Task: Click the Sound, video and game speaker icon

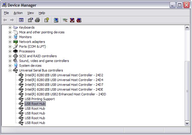Action: 16,61
